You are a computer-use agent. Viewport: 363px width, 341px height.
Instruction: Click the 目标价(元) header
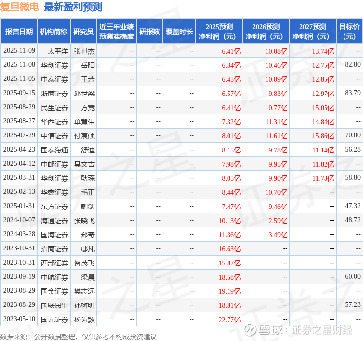tap(349, 32)
